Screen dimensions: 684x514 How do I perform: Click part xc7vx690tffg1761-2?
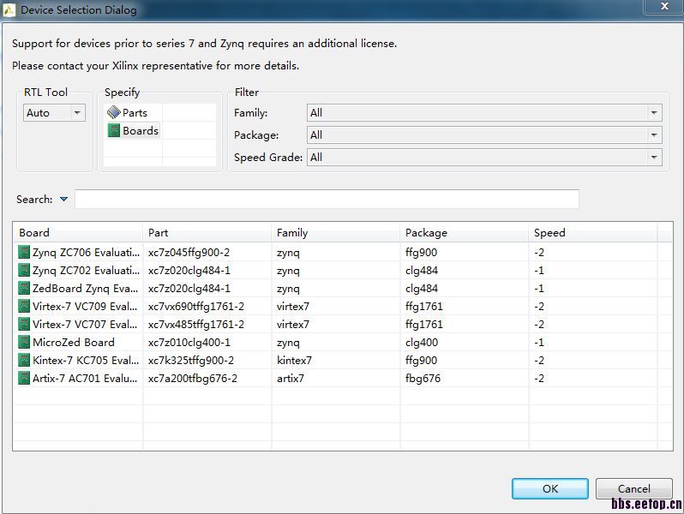tap(196, 307)
